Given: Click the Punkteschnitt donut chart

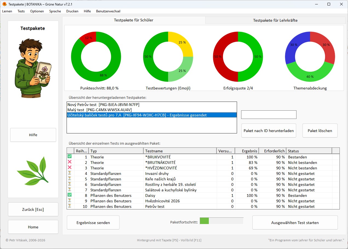Looking at the screenshot, I should click(96, 57).
